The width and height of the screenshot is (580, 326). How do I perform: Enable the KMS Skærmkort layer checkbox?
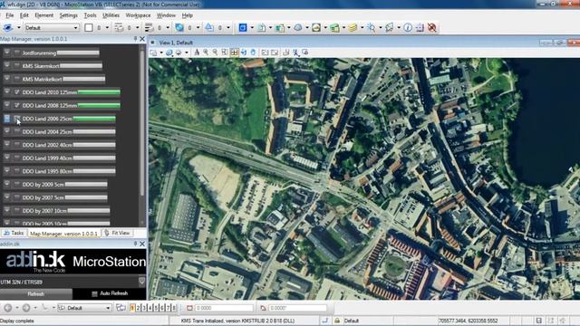coord(17,66)
